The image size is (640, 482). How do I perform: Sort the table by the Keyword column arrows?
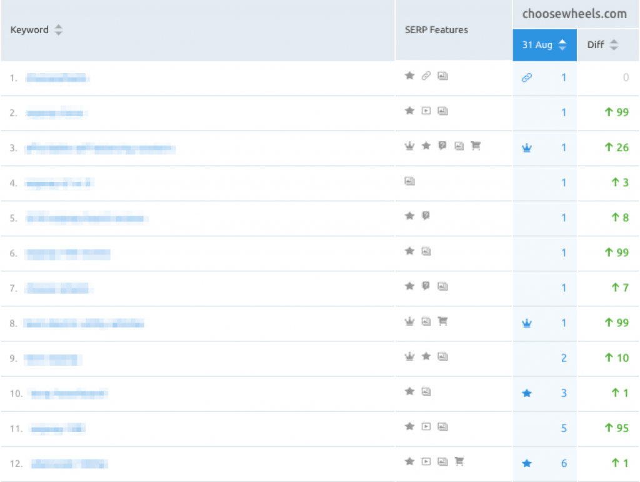(58, 29)
